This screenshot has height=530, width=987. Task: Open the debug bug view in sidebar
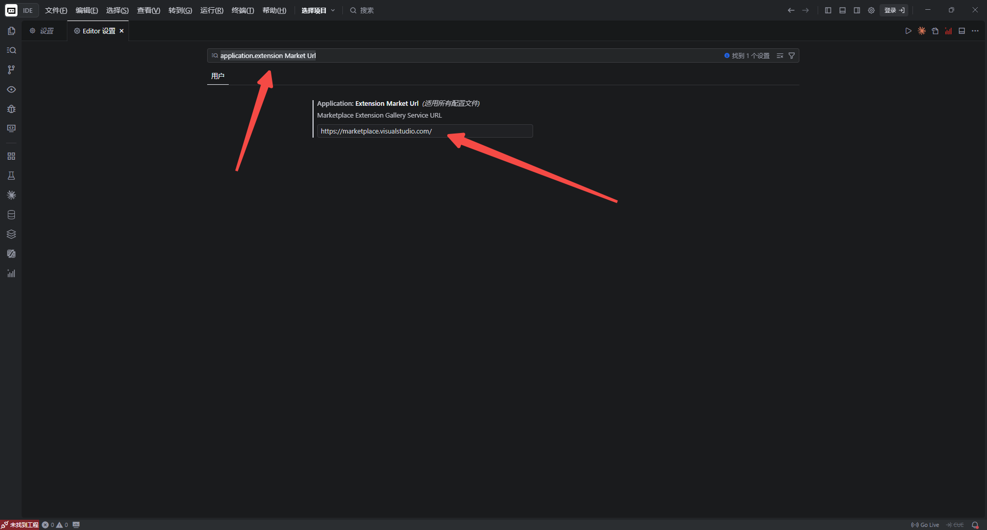[x=11, y=109]
